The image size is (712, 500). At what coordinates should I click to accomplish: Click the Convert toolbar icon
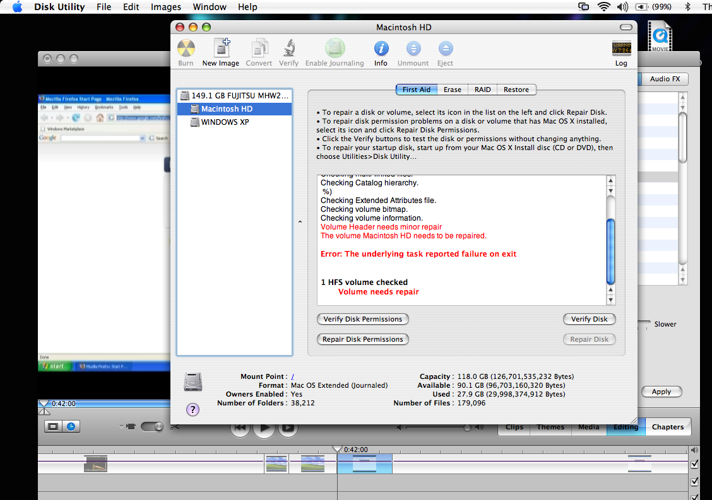click(259, 48)
